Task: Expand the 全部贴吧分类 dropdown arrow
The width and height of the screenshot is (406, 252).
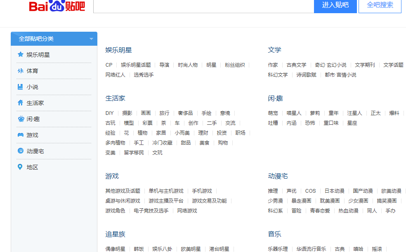Action: [x=91, y=38]
